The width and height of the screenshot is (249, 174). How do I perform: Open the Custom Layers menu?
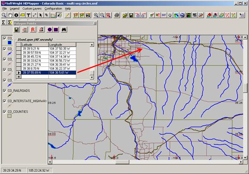pos(32,9)
